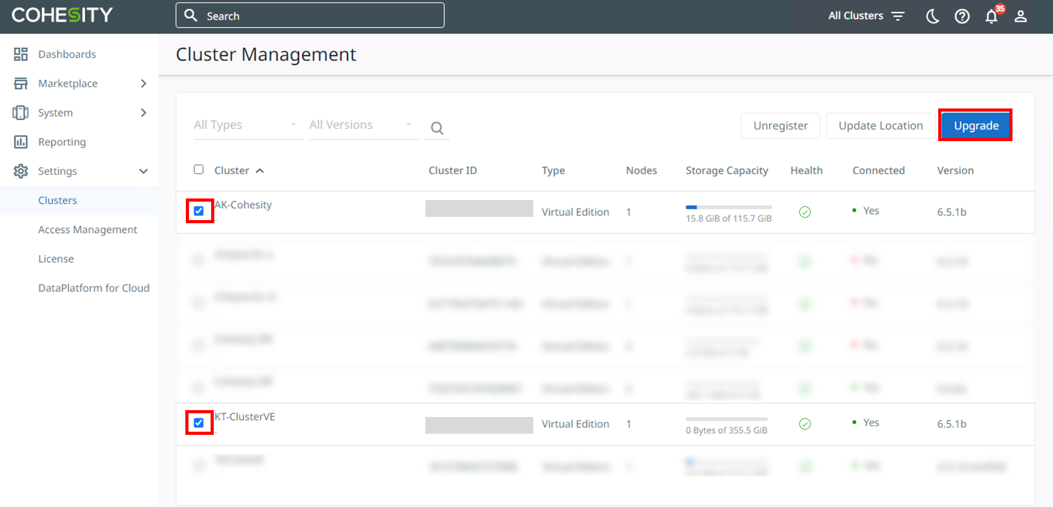The height and width of the screenshot is (507, 1053).
Task: Open the user account icon
Action: (1020, 16)
